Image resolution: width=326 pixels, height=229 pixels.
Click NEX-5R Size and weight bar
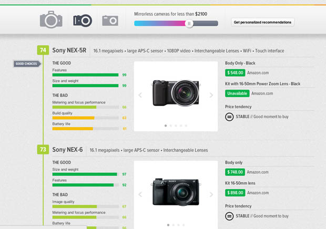[86, 86]
